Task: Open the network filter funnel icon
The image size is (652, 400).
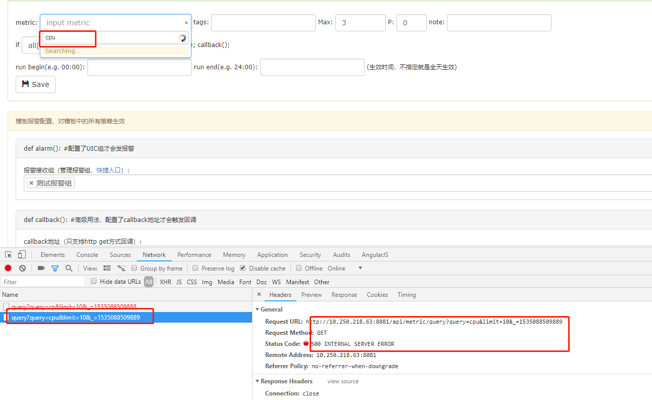Action: (55, 268)
